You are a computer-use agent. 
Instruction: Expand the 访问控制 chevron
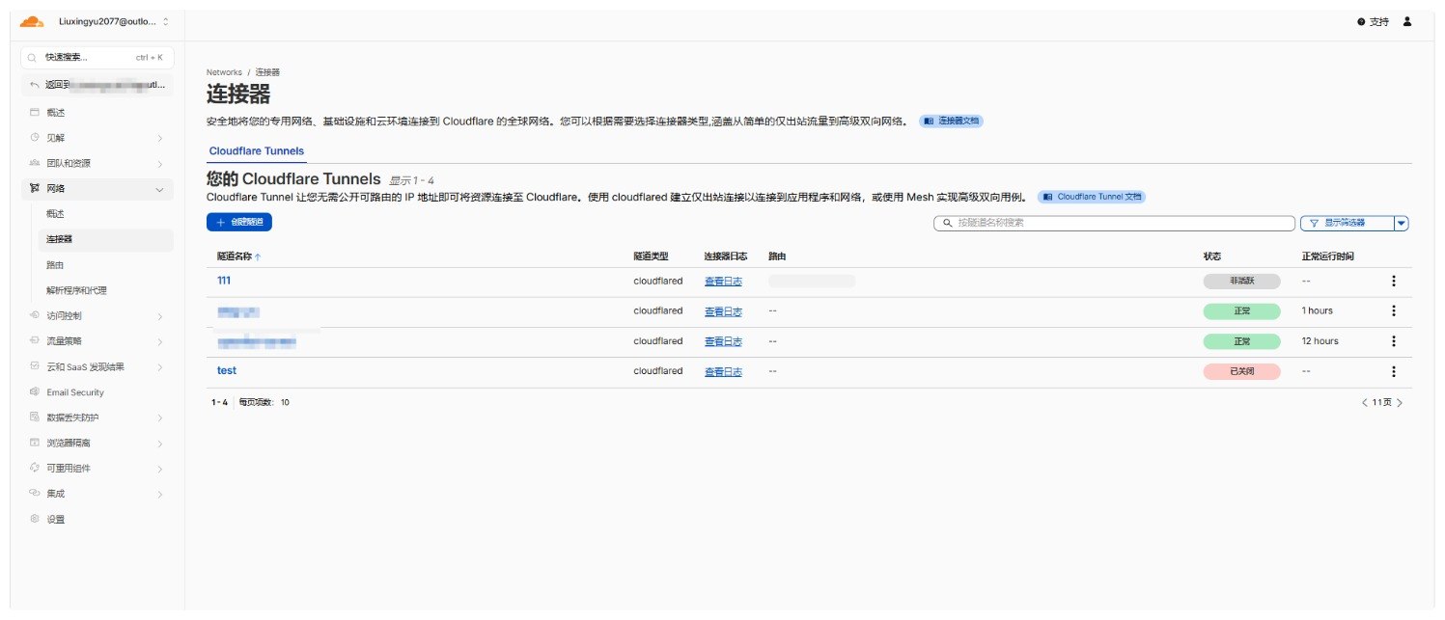click(159, 316)
